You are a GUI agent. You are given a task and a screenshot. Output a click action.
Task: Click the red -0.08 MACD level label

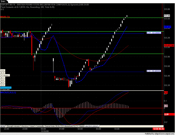tap(169, 114)
